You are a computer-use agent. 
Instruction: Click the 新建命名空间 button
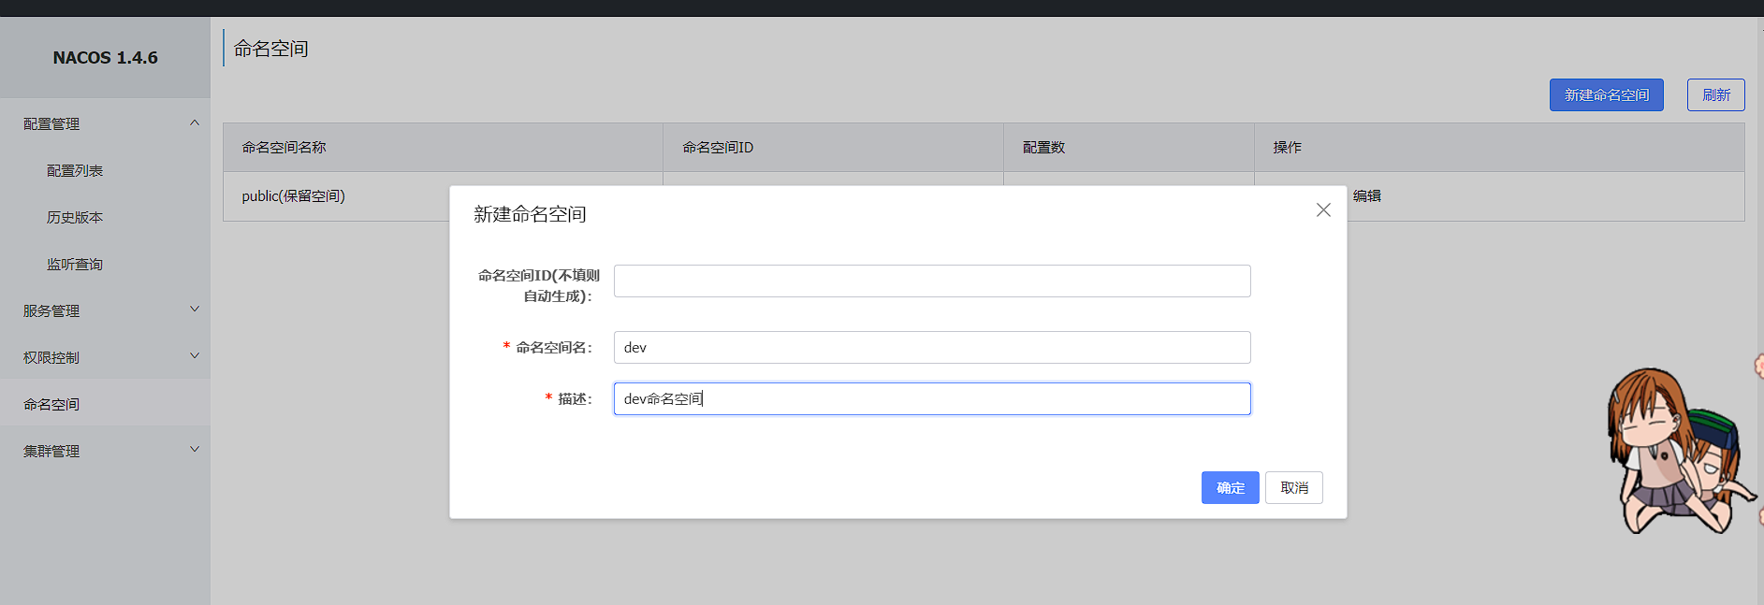click(x=1606, y=95)
